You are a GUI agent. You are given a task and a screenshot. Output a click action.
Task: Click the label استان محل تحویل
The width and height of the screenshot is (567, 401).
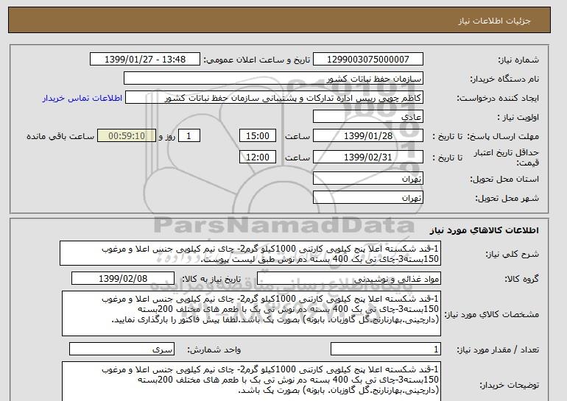click(x=504, y=179)
